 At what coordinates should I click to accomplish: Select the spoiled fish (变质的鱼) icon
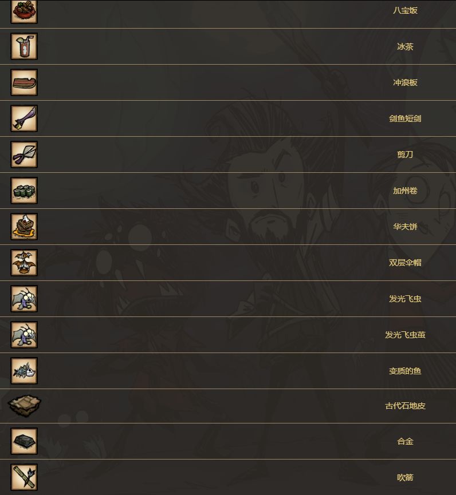(24, 371)
